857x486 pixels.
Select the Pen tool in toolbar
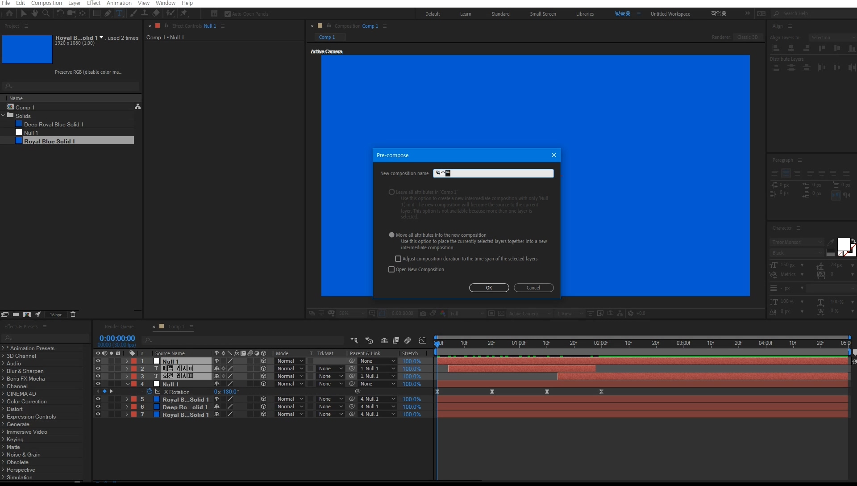108,13
